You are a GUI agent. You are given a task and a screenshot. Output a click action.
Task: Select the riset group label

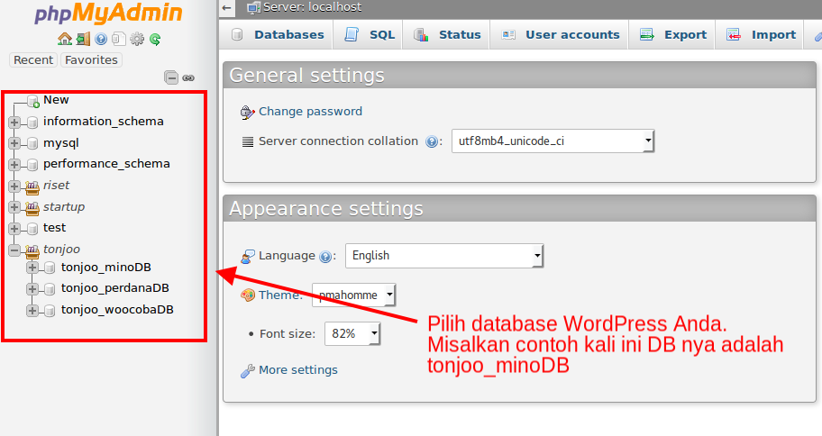click(56, 186)
